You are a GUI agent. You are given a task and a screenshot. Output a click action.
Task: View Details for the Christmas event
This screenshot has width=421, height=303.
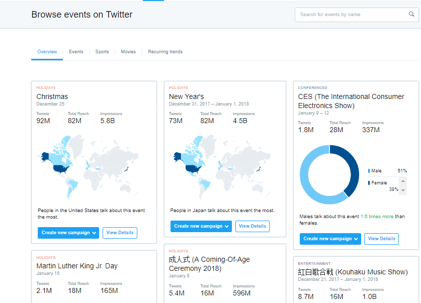tap(120, 233)
